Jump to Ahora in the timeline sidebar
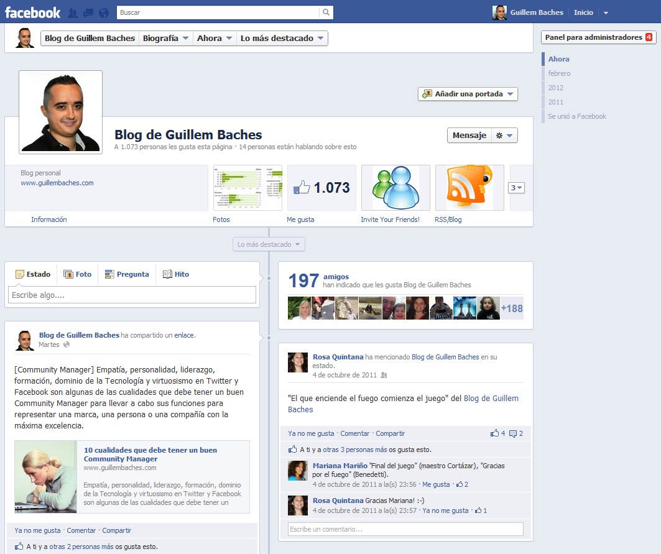The image size is (661, 554). (558, 59)
